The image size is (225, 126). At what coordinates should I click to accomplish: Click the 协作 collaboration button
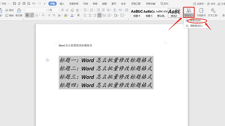[x=211, y=4]
